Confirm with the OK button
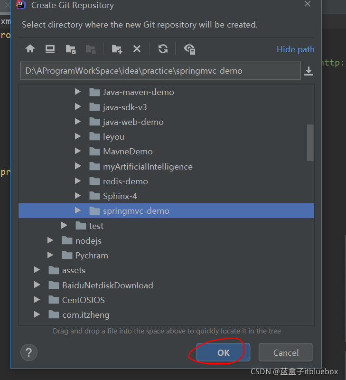The height and width of the screenshot is (380, 346). 223,352
